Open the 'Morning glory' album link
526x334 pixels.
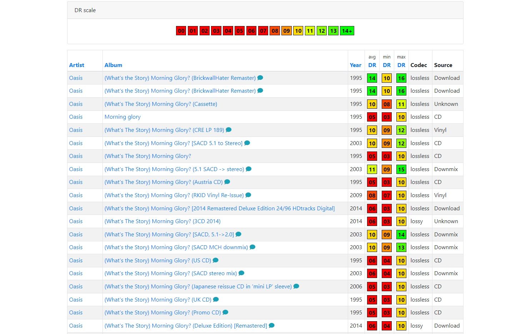(122, 117)
